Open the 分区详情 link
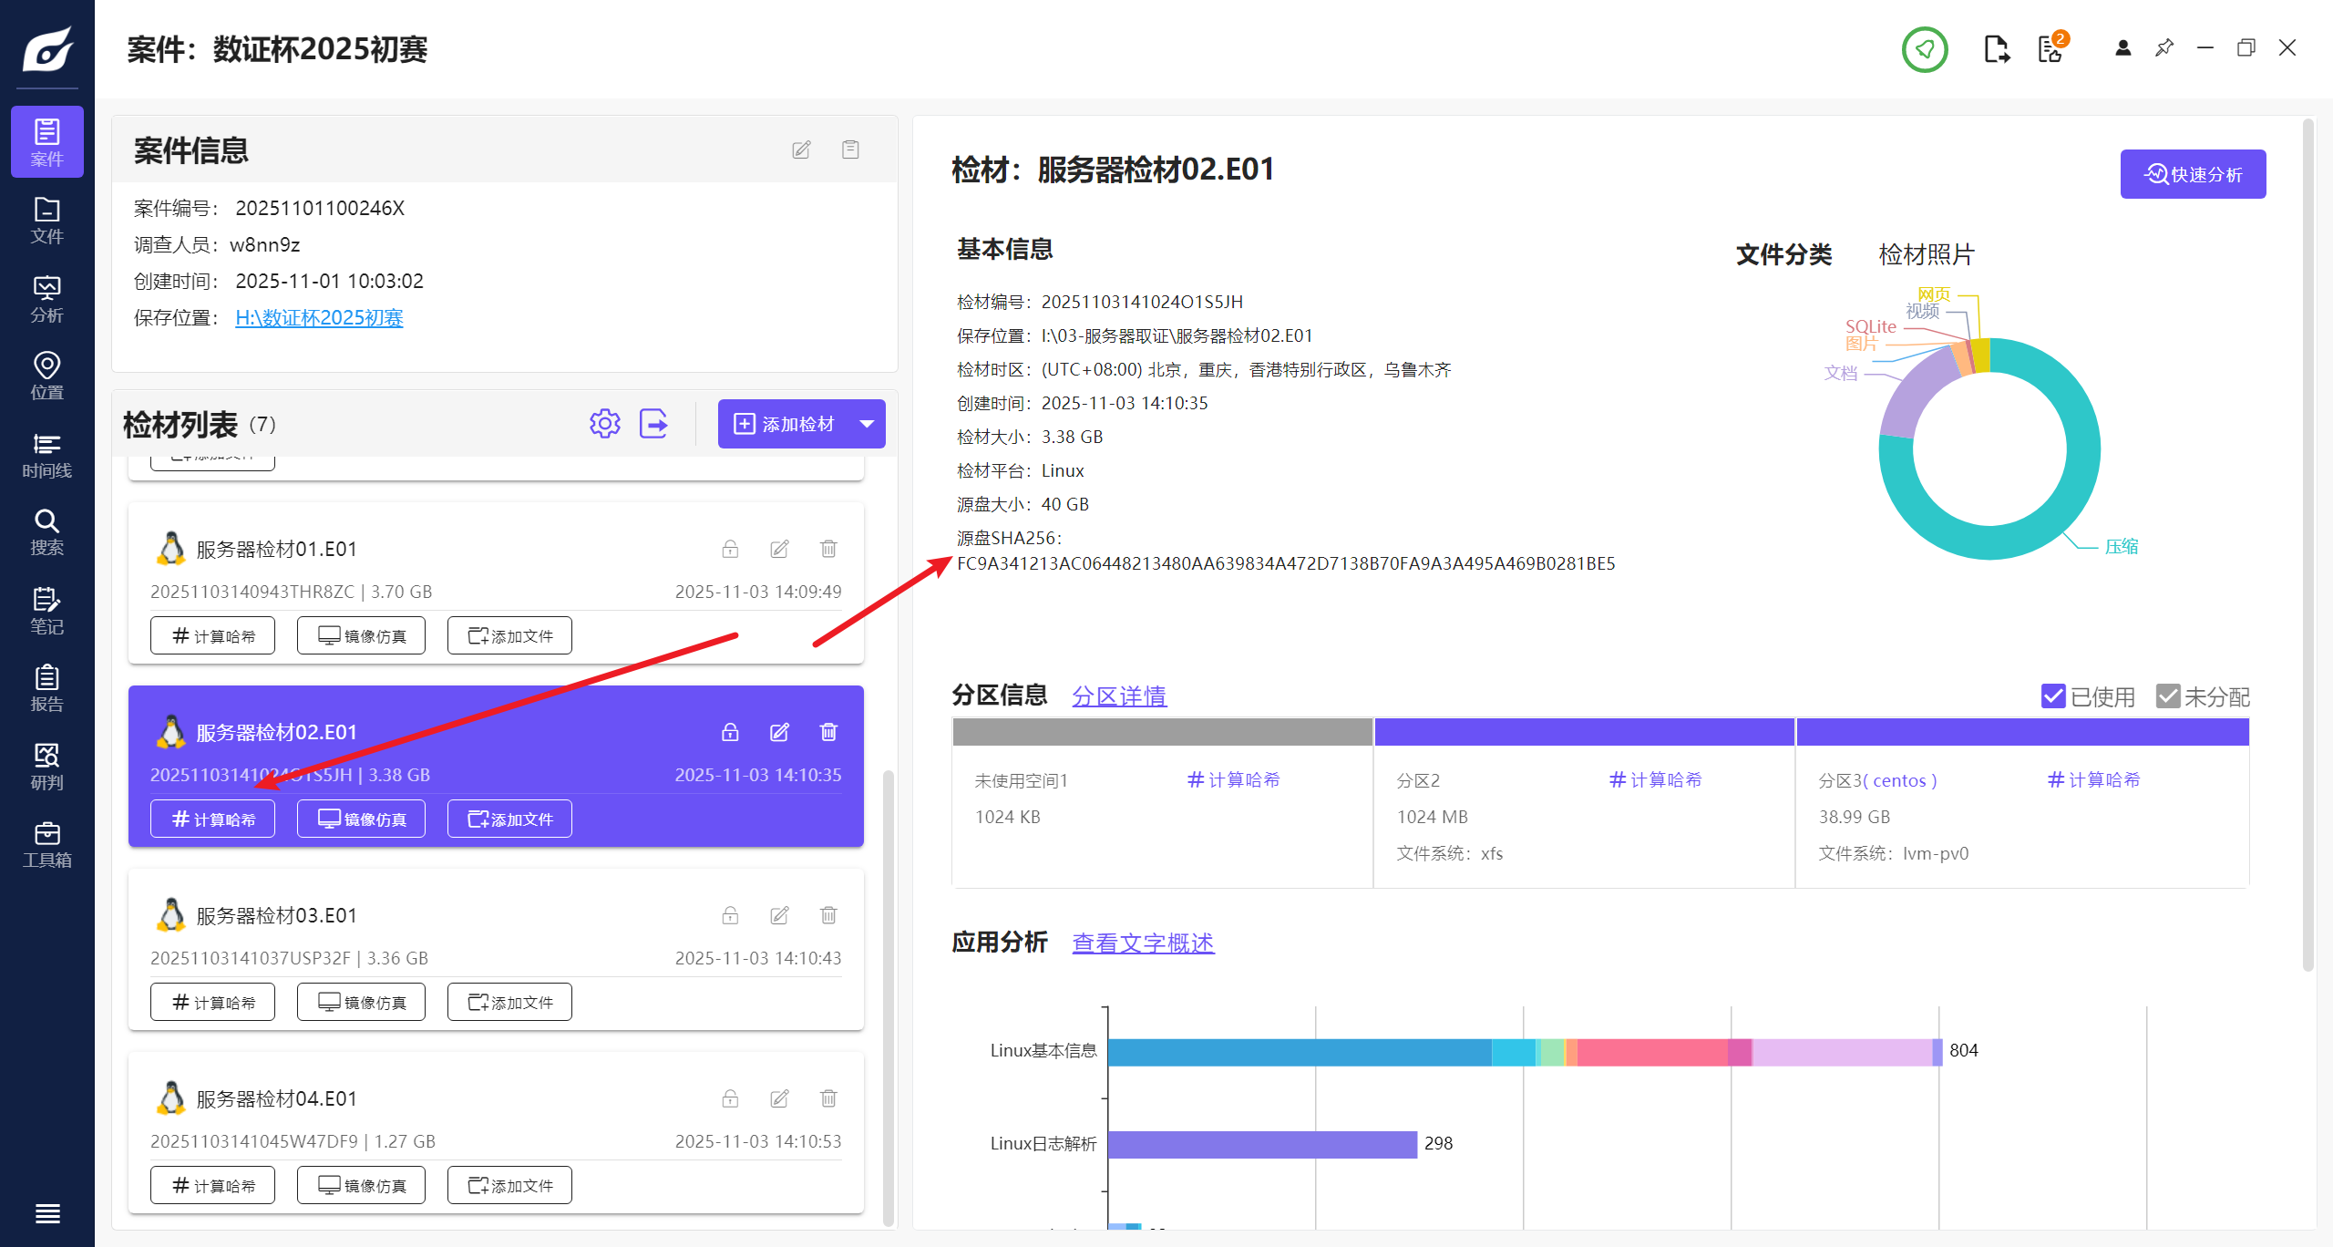2333x1247 pixels. (x=1118, y=696)
